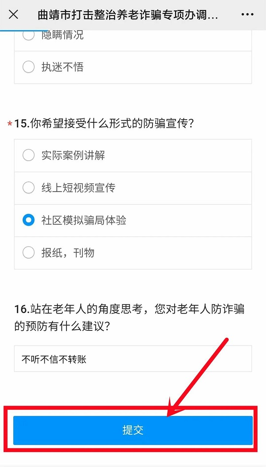Close the survey page with the X icon

(x=13, y=14)
